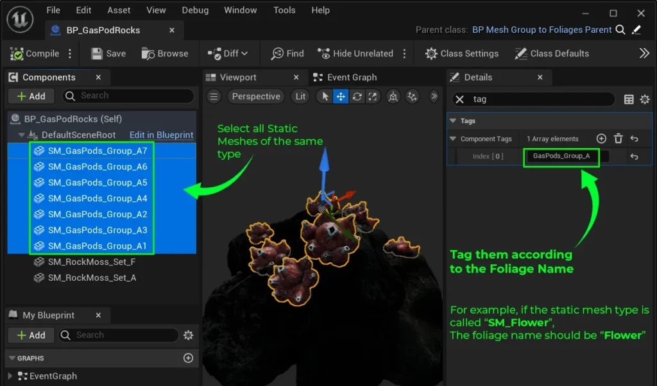Toggle Details property matrix table view
The width and height of the screenshot is (657, 386).
point(629,99)
